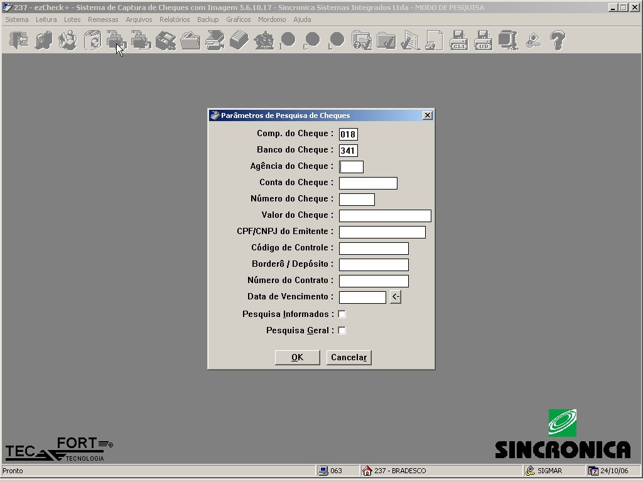Click the Cancelar button
This screenshot has width=643, height=482.
pos(349,357)
